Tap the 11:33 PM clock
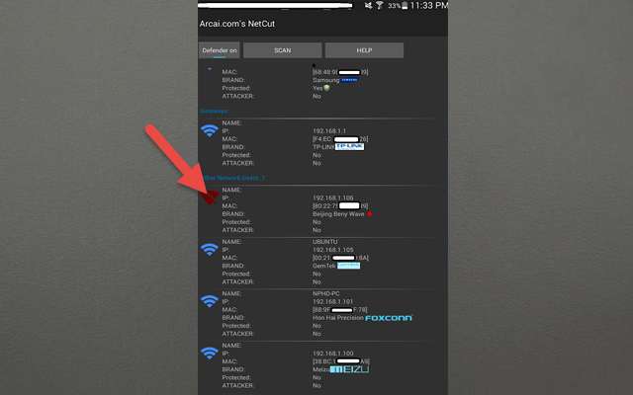The width and height of the screenshot is (633, 395). [x=428, y=5]
